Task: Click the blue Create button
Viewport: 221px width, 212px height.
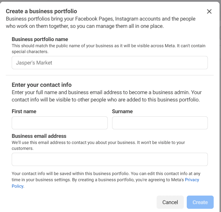Action: click(200, 202)
